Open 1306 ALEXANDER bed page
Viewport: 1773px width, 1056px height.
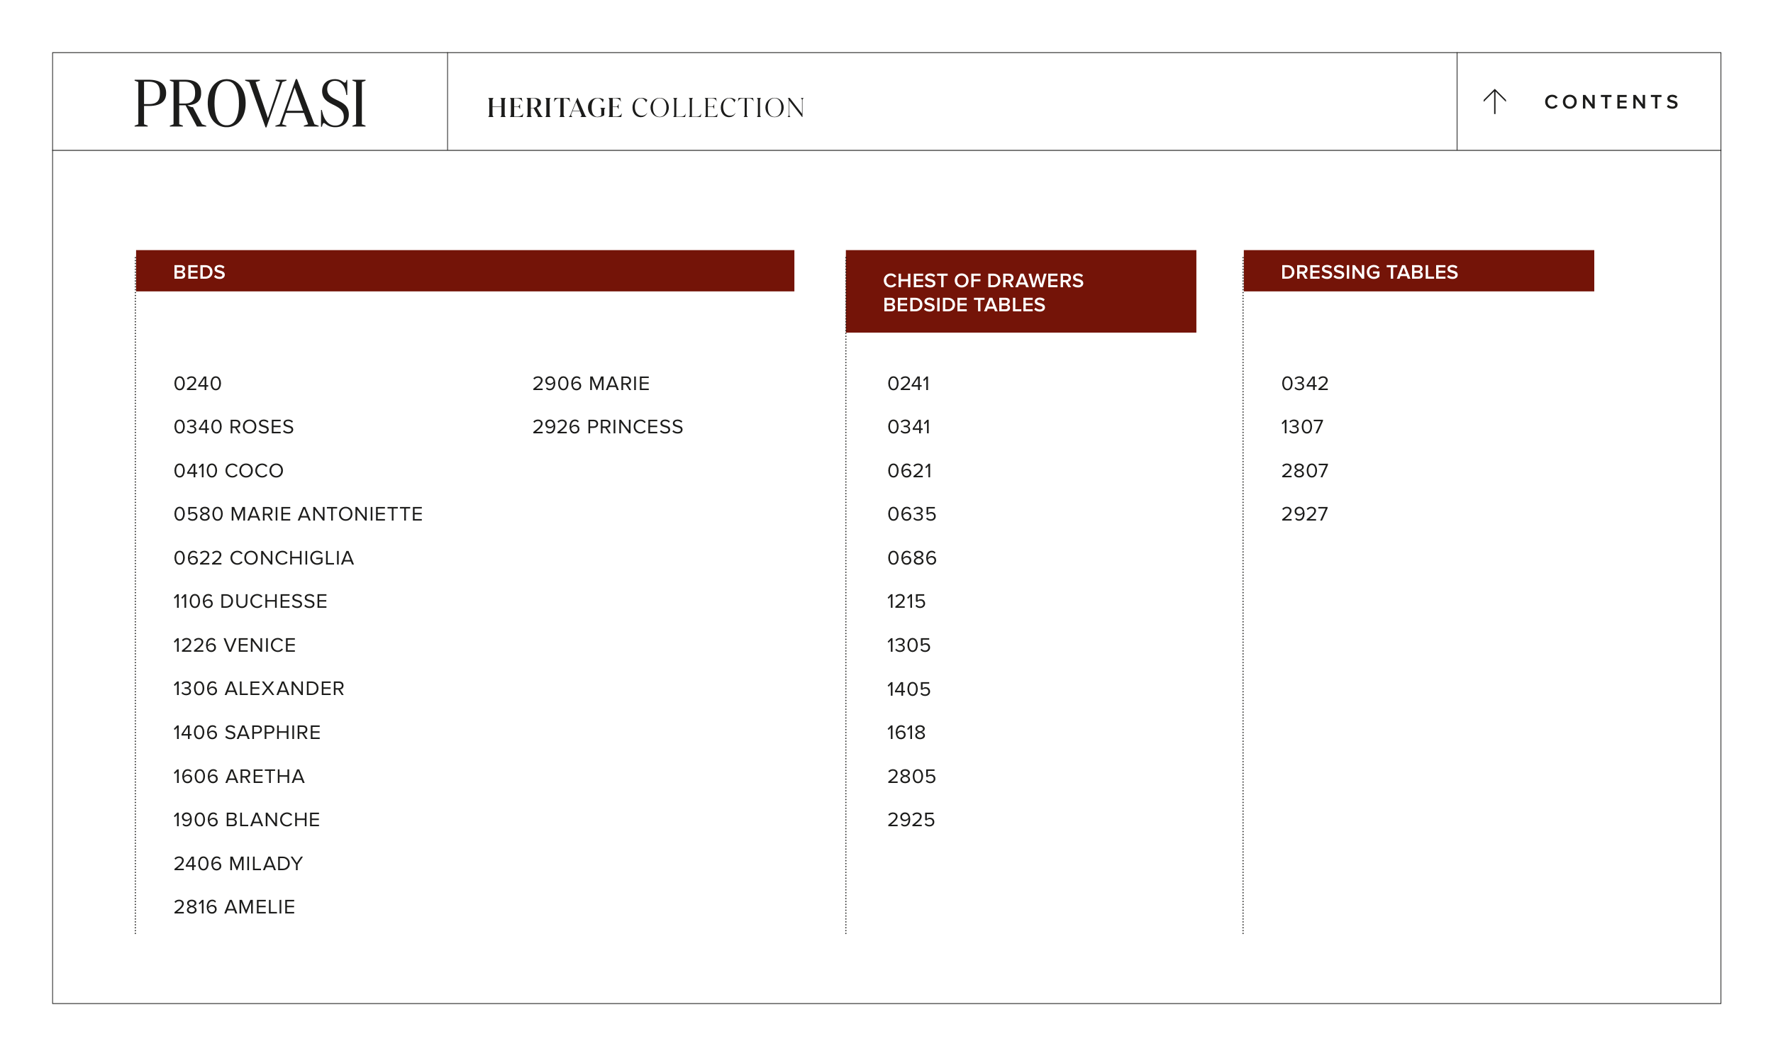coord(258,689)
